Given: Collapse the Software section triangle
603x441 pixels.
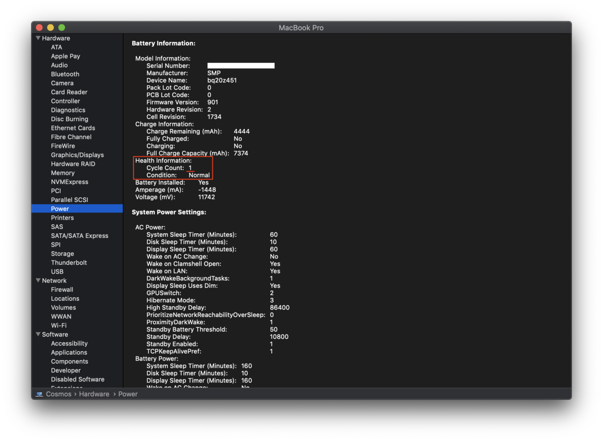Looking at the screenshot, I should [x=38, y=334].
